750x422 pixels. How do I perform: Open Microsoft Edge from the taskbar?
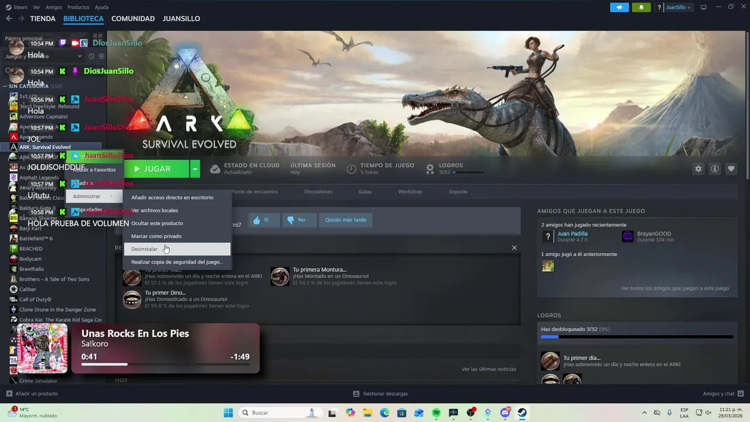(x=384, y=413)
